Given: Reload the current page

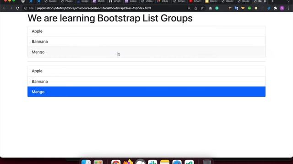Looking at the screenshot, I should click(x=17, y=8).
